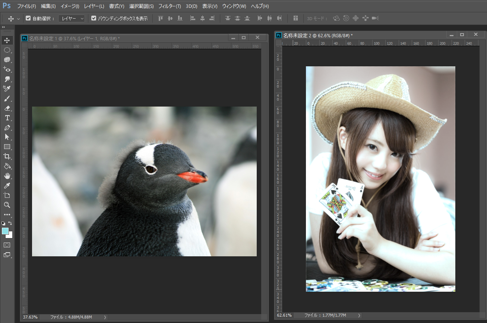Click Distribute vertical centers icon
This screenshot has height=323, width=487.
click(x=237, y=18)
